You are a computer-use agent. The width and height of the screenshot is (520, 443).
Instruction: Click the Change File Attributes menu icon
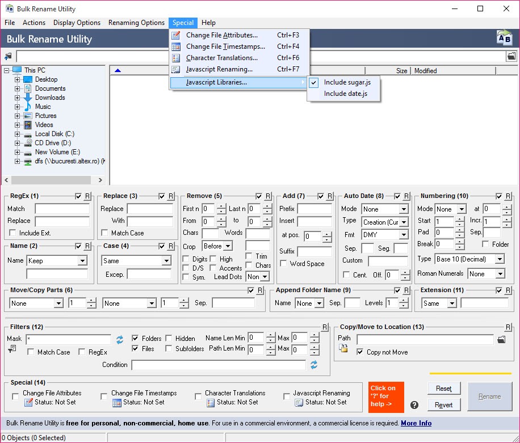click(176, 35)
